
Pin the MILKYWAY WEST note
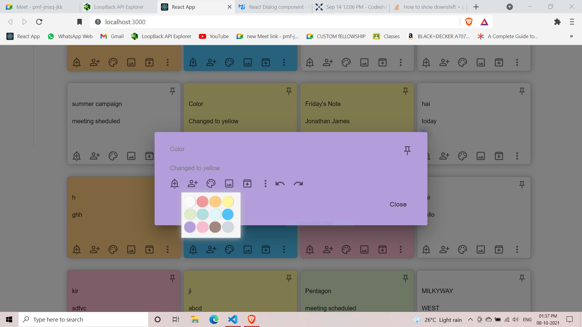coord(522,278)
